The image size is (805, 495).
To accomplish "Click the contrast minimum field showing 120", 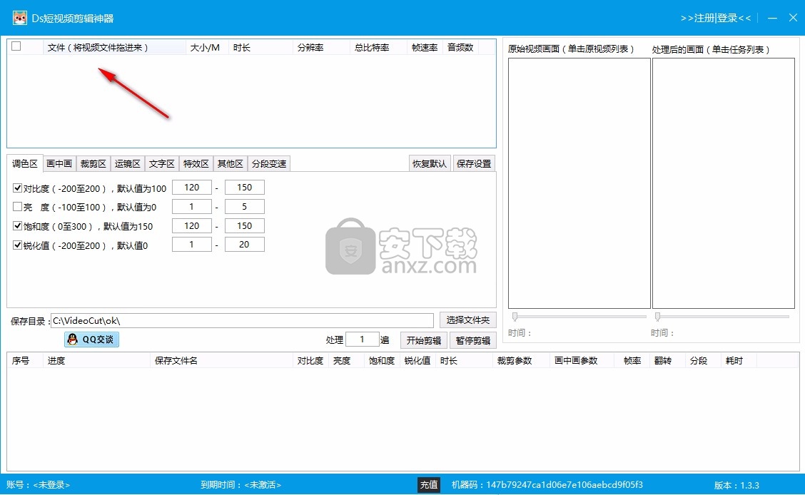I will coord(191,187).
